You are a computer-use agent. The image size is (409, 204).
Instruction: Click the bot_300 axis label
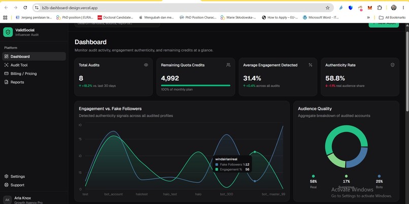(226, 194)
